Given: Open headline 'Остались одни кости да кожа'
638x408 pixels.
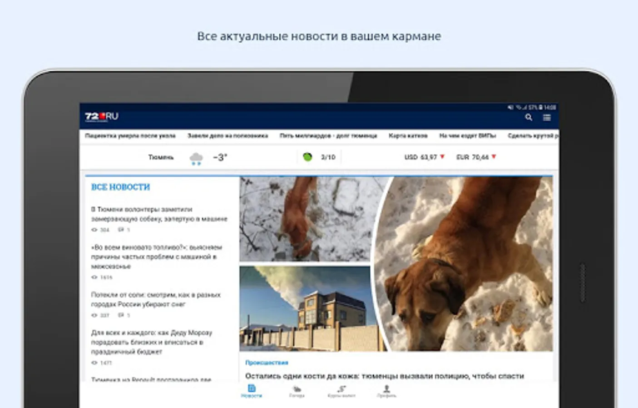Looking at the screenshot, I should click(385, 376).
